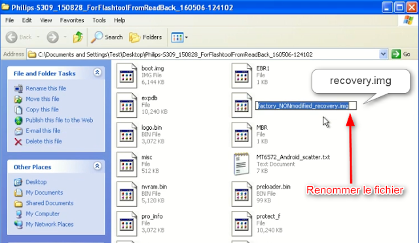Select the misc file icon
419x243 pixels.
click(126, 164)
